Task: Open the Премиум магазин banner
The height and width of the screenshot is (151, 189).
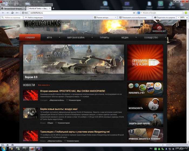Action: (x=145, y=62)
